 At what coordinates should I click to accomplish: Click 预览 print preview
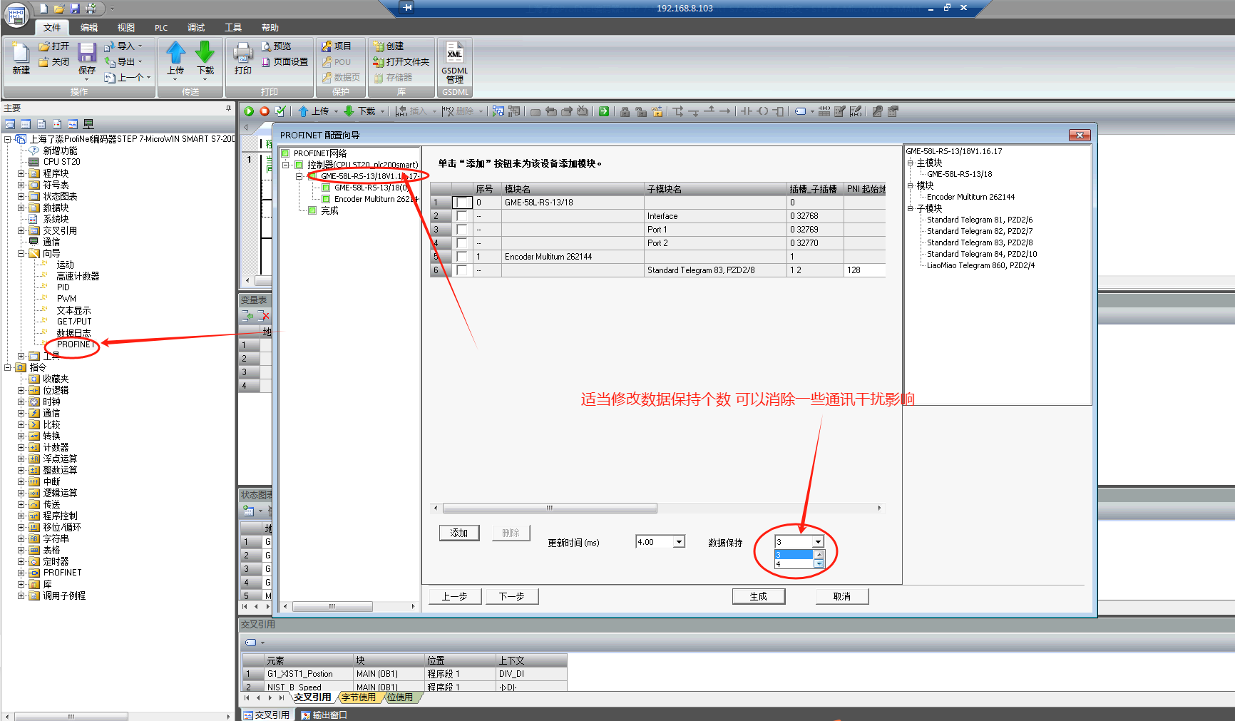[276, 46]
